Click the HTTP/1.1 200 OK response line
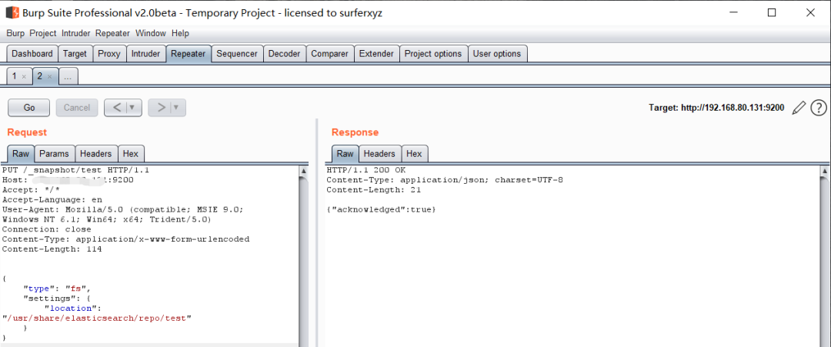 [365, 170]
